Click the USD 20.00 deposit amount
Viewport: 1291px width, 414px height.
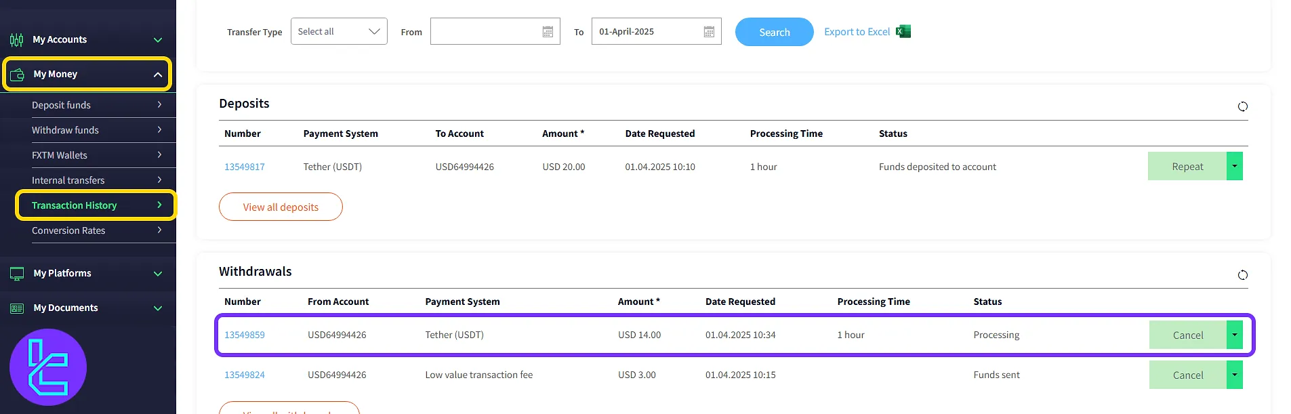tap(564, 167)
